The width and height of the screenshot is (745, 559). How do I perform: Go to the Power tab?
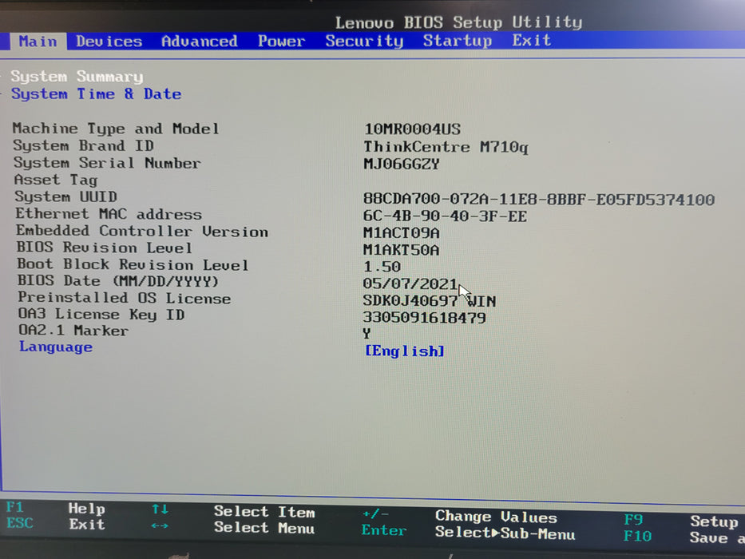(x=281, y=41)
